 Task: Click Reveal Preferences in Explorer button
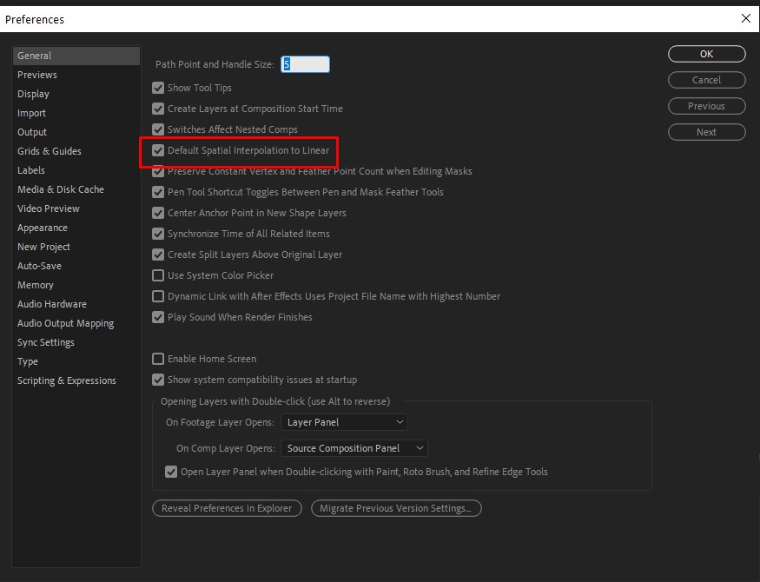point(227,508)
